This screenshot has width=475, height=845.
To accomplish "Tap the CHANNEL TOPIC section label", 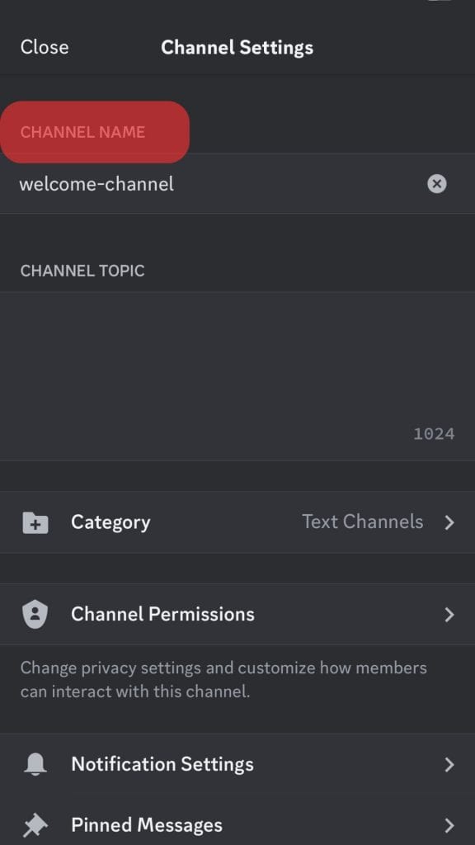I will (82, 271).
